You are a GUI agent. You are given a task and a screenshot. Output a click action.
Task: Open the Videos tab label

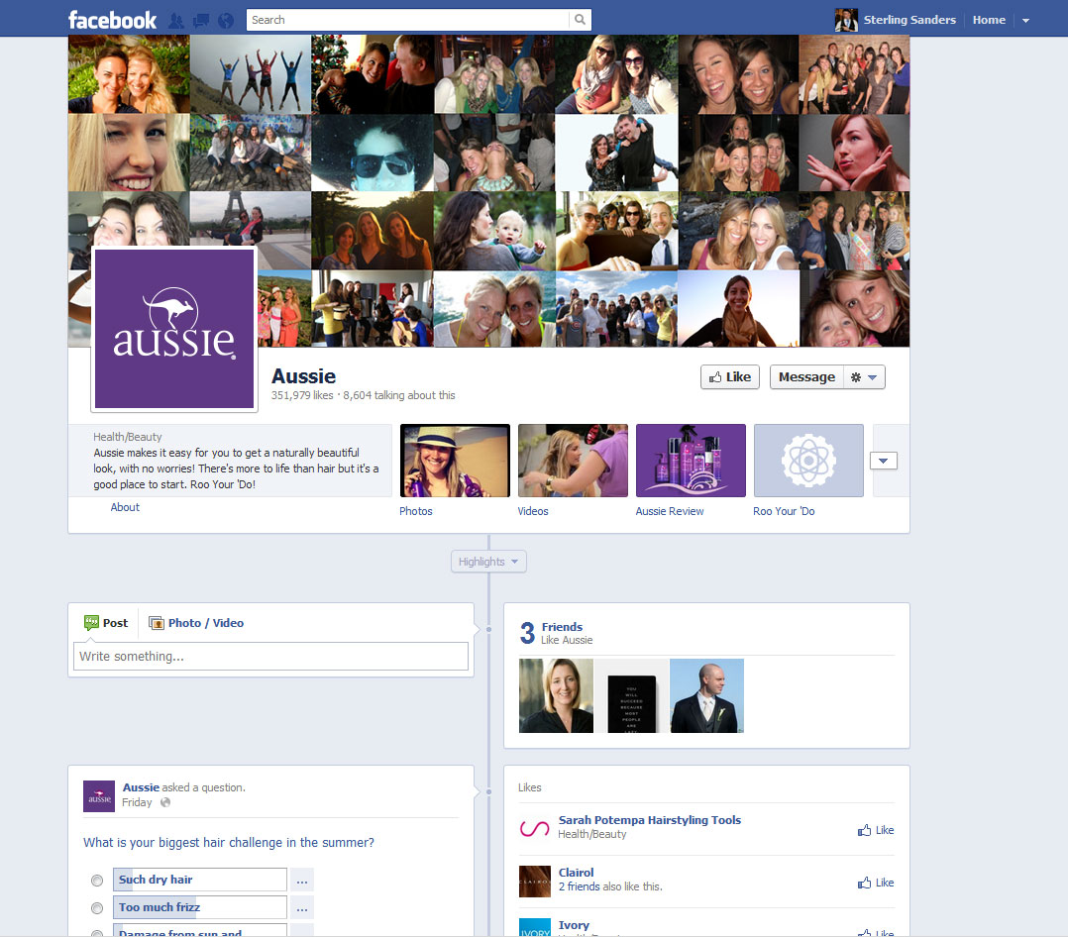click(533, 511)
